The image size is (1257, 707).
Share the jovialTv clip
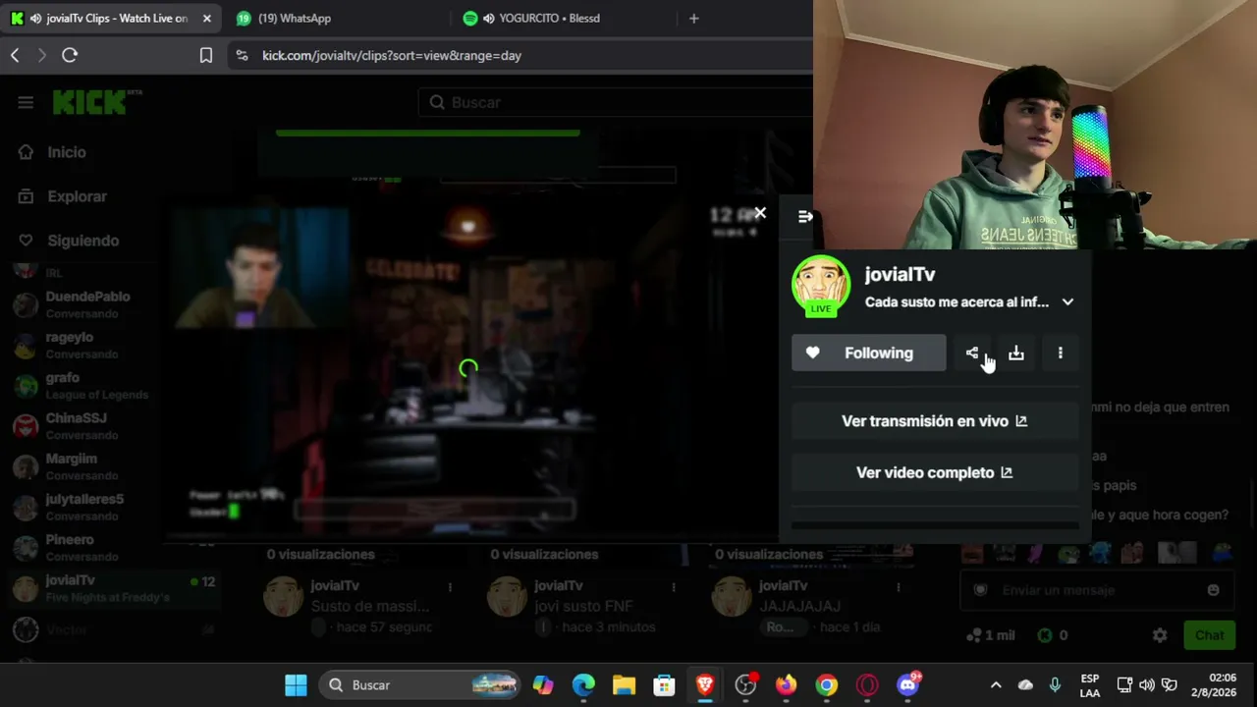click(972, 353)
